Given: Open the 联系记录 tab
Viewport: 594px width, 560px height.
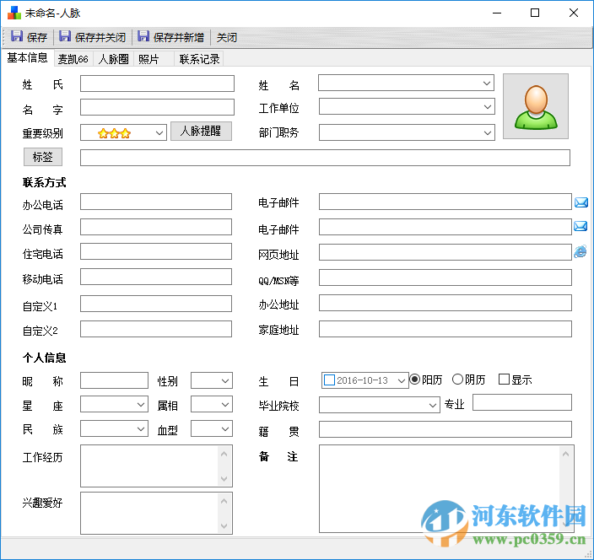Looking at the screenshot, I should coord(199,59).
